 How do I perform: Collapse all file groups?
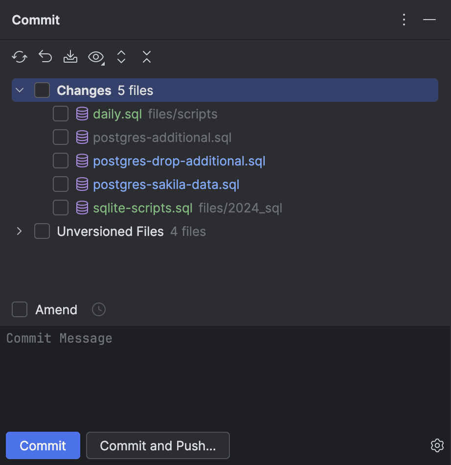pos(147,57)
